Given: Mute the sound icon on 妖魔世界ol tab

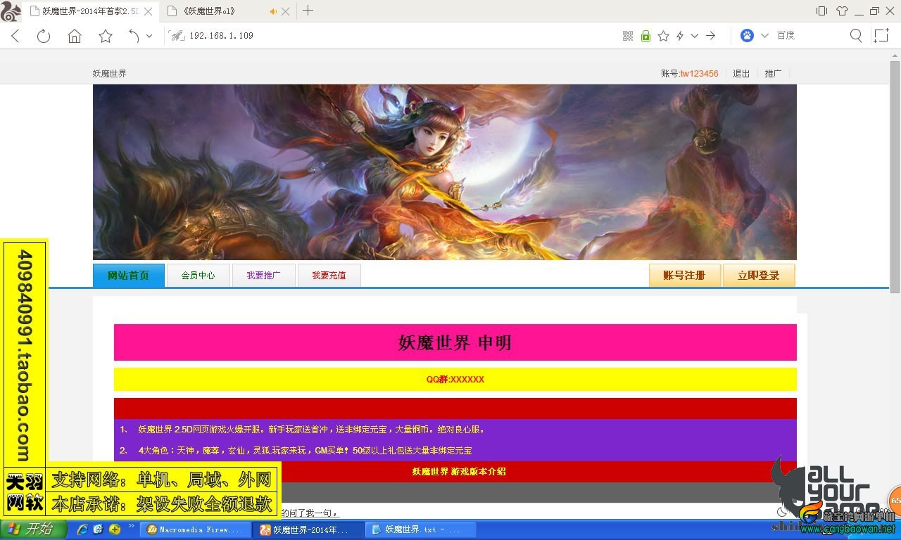Looking at the screenshot, I should pyautogui.click(x=274, y=11).
